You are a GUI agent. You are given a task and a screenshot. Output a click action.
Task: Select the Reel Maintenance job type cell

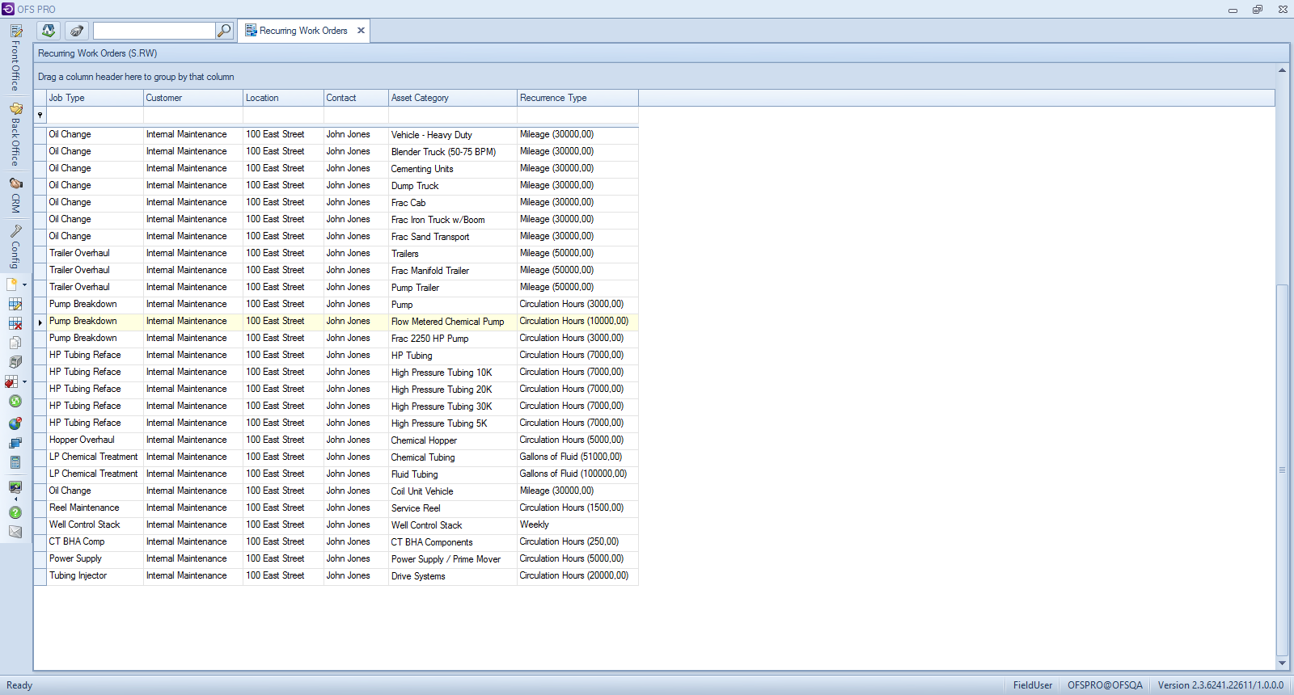pyautogui.click(x=95, y=508)
